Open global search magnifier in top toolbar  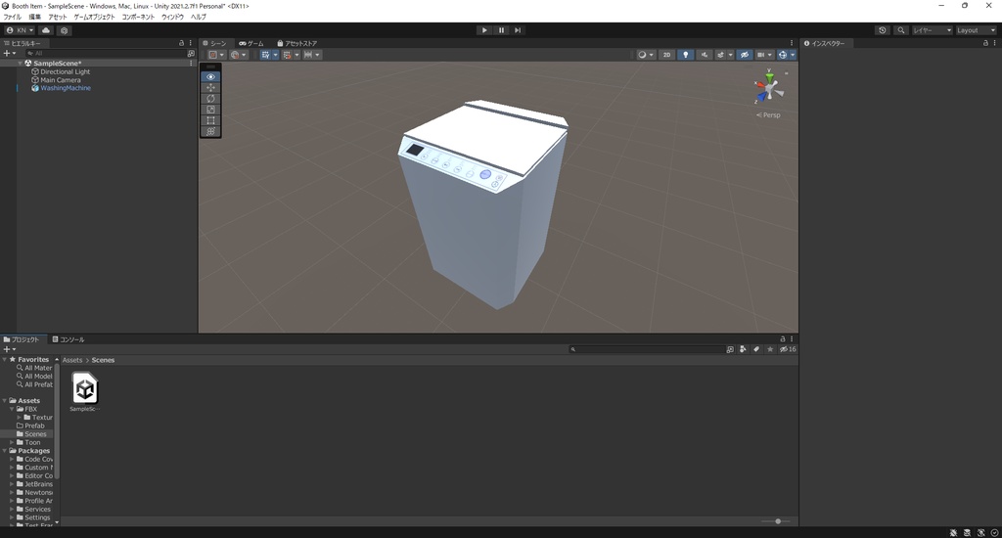tap(901, 30)
